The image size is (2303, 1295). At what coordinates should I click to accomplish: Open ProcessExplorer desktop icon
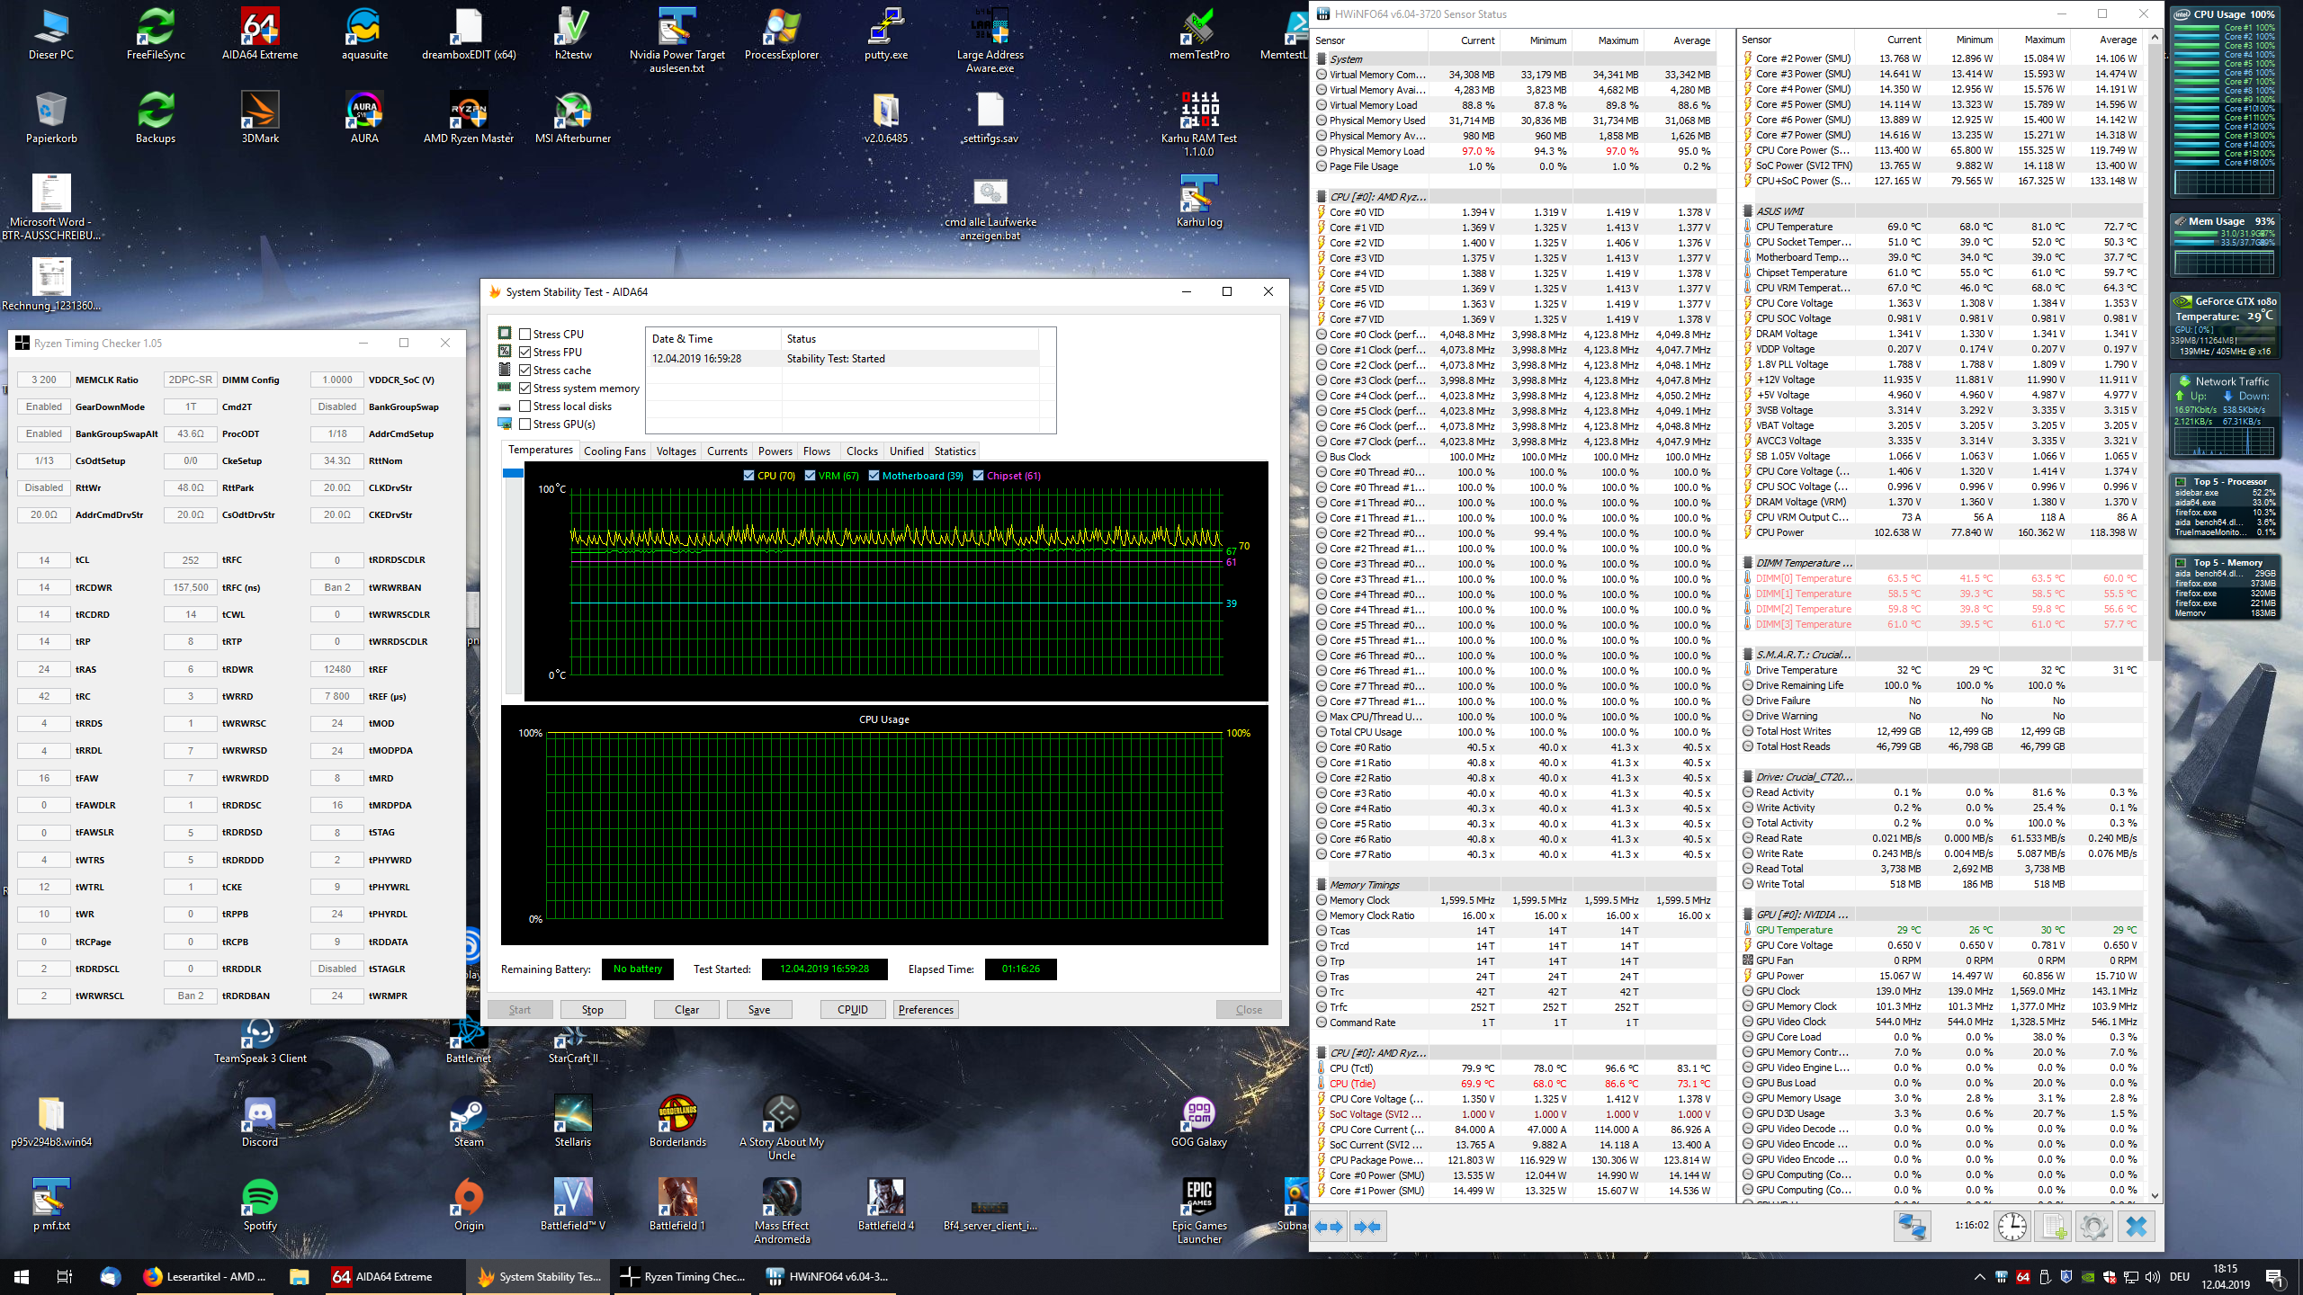(782, 34)
